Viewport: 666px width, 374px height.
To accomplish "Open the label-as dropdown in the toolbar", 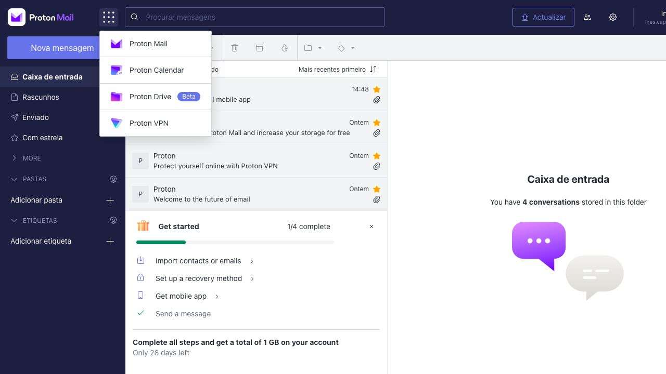I will pyautogui.click(x=346, y=48).
